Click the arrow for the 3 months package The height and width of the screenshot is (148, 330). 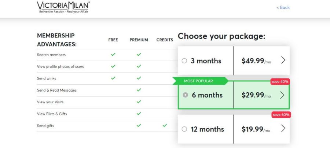tap(283, 60)
